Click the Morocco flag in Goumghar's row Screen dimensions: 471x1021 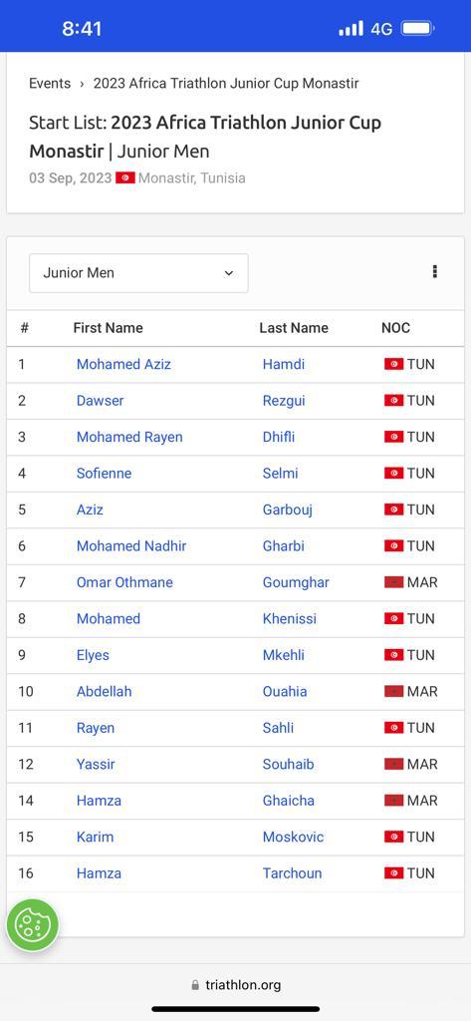393,582
